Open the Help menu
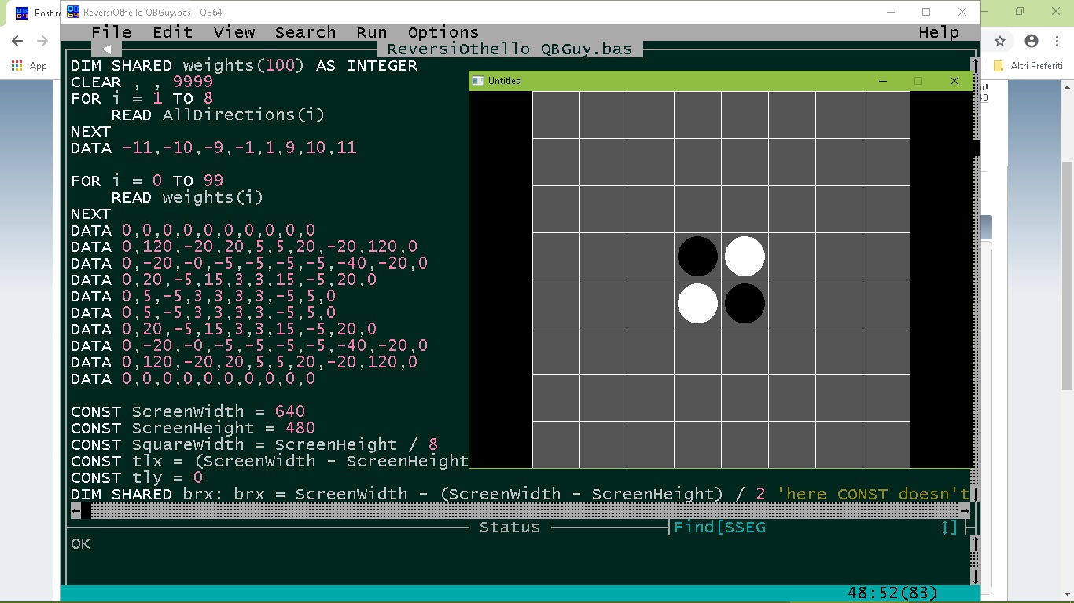 pyautogui.click(x=939, y=32)
